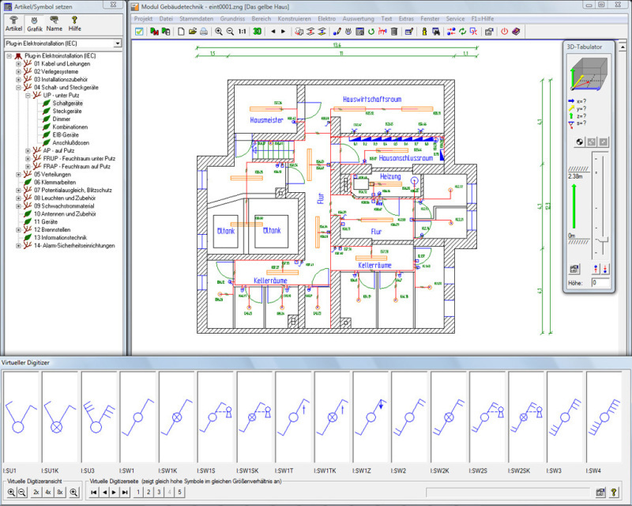
Task: Collapse the UP - unter Putz node
Action: point(28,95)
